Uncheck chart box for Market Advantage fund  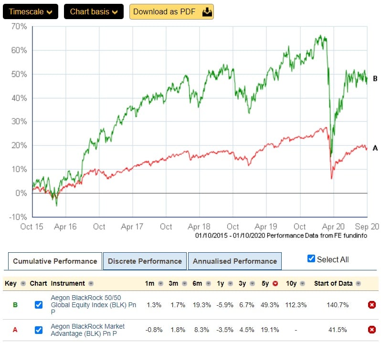(x=39, y=330)
